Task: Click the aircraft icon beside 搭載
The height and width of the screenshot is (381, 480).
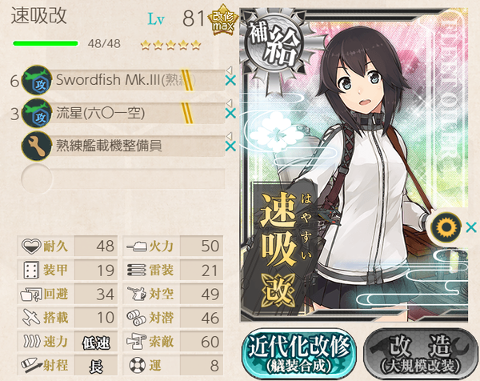Action: [31, 317]
